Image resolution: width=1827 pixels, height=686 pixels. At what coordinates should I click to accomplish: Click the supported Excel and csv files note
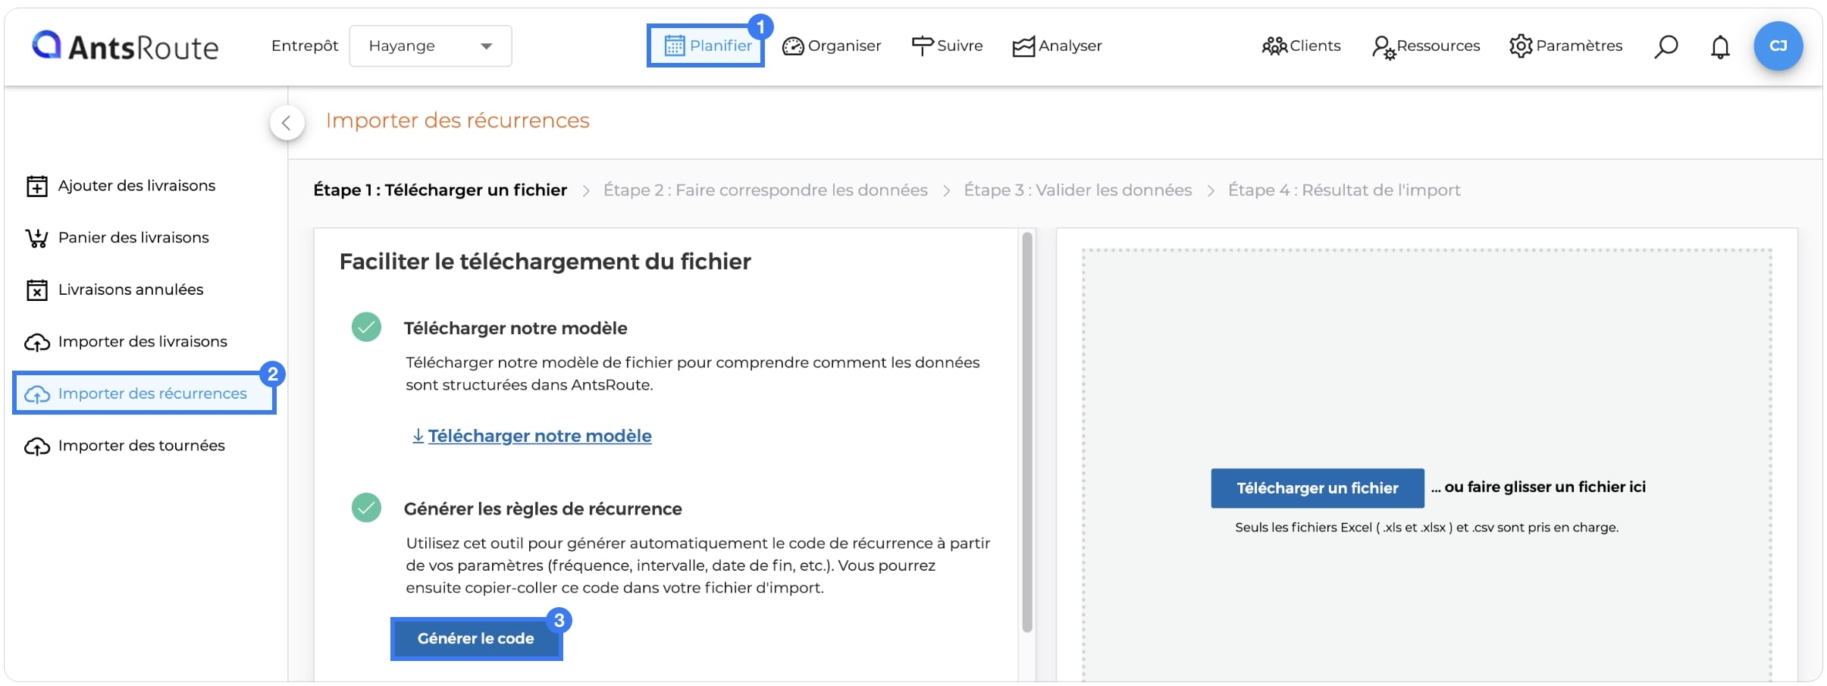click(x=1427, y=528)
